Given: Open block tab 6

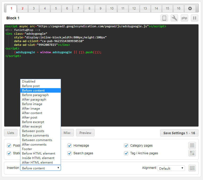Looking at the screenshot, I should click(67, 8).
